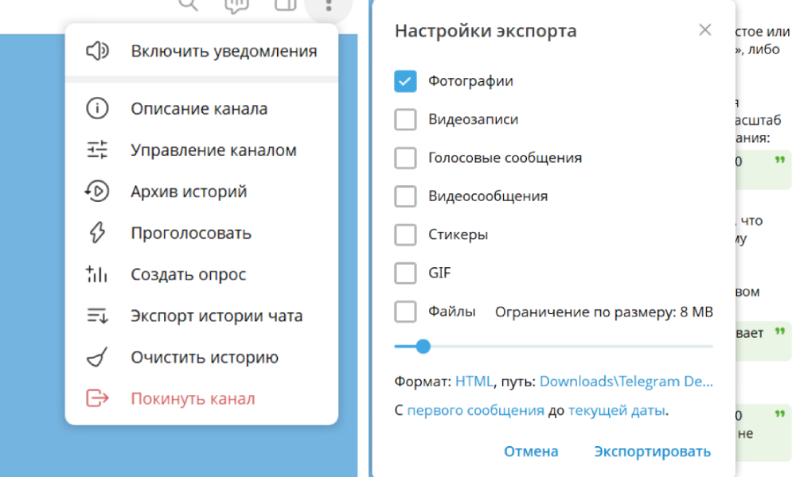This screenshot has height=477, width=796.
Task: Click the lightning bolt boost icon
Action: 97,233
